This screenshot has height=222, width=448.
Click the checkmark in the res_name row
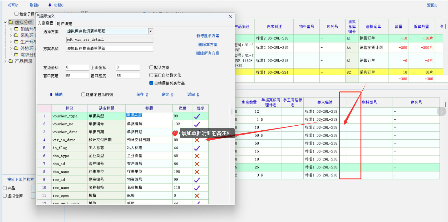(x=197, y=188)
